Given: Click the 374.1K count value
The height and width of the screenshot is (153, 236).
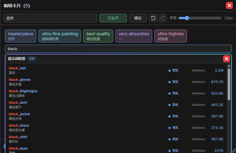Looking at the screenshot, I should [217, 127].
